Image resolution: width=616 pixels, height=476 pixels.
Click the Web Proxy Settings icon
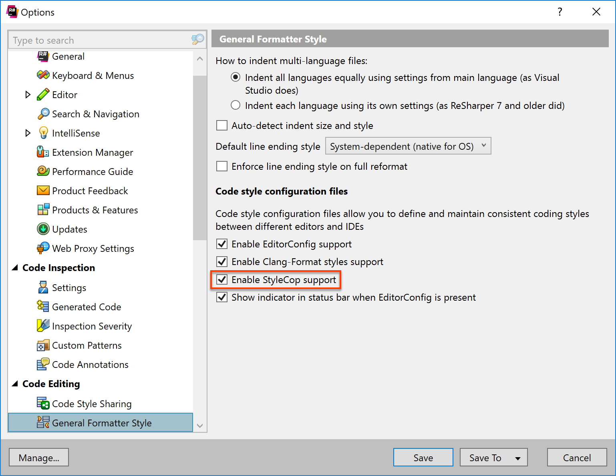pos(43,248)
